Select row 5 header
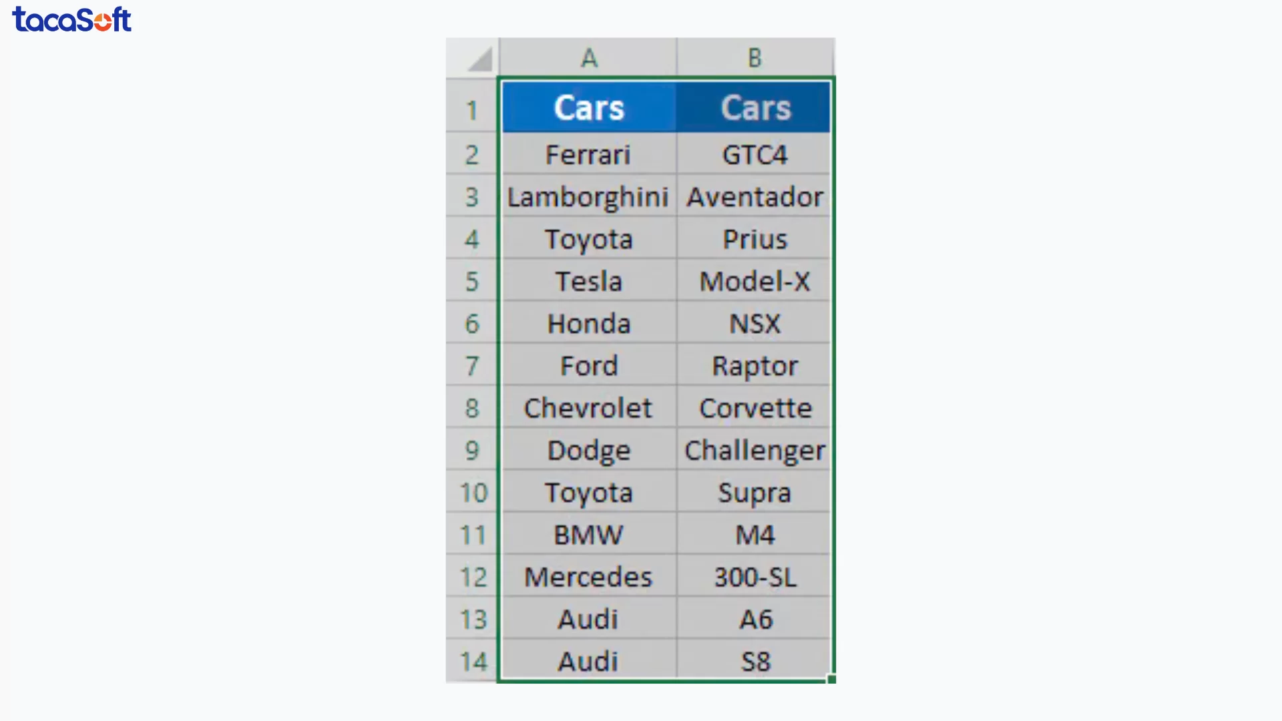This screenshot has height=721, width=1282. 471,280
